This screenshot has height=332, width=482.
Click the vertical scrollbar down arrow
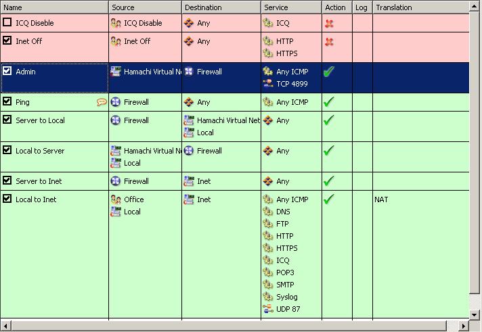(475, 314)
